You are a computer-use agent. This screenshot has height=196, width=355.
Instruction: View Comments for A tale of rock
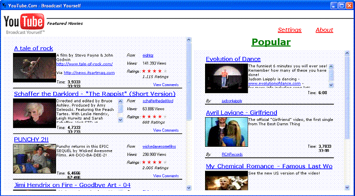[x=166, y=85]
